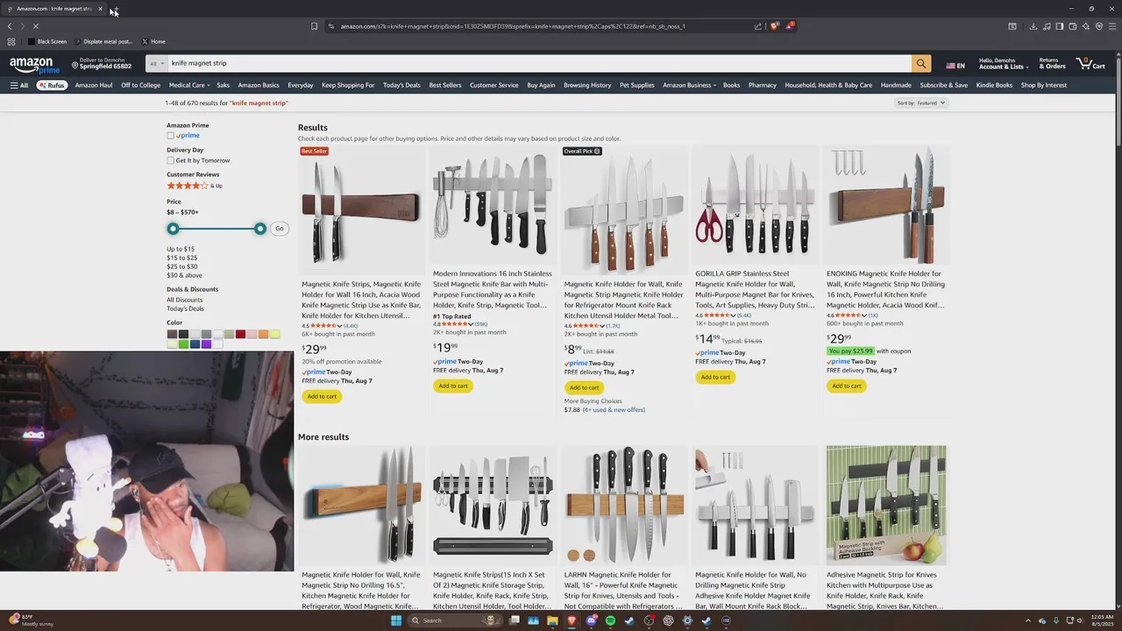Open LARHN Magnetic Knife Holder product thumbnail
This screenshot has height=631, width=1122.
point(624,506)
